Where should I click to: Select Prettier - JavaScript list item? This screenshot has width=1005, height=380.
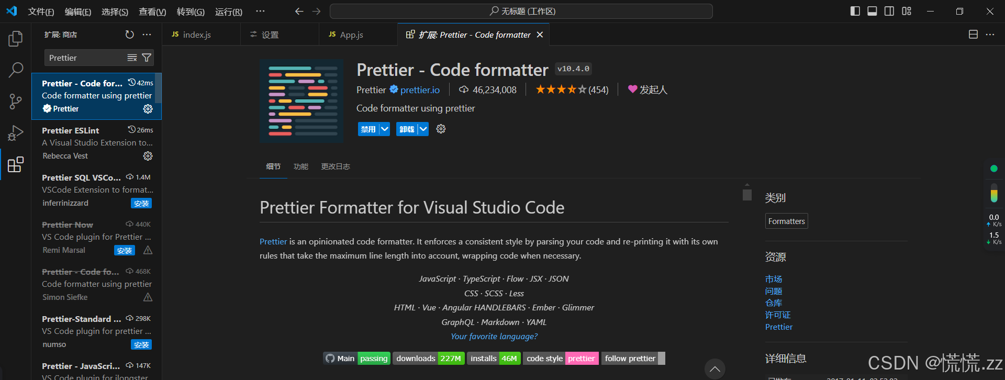pos(97,368)
